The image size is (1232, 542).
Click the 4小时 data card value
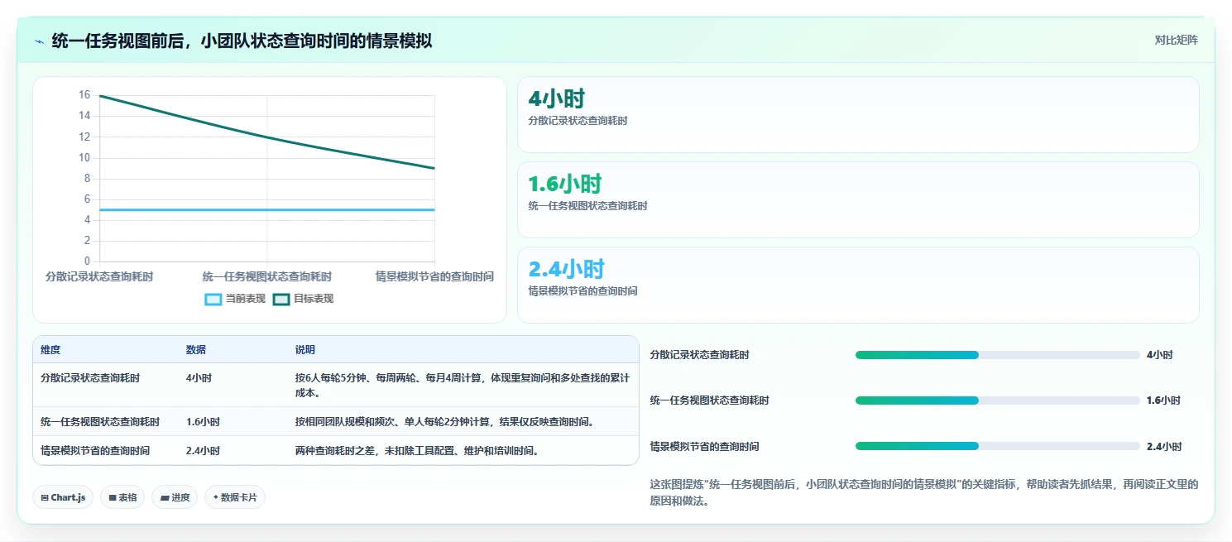click(x=557, y=99)
